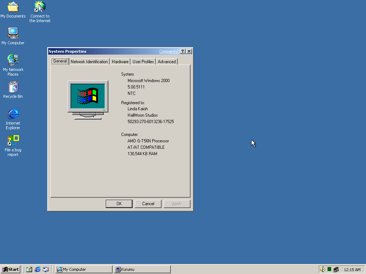
Task: Launch Internet Explorer from quick launch bar
Action: (38, 269)
